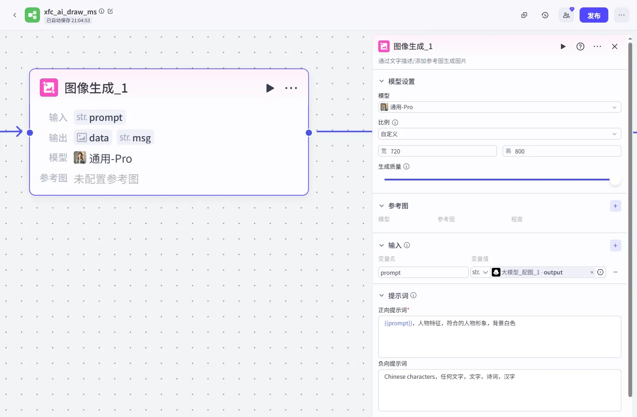637x417 pixels.
Task: Focus the 宽 width field
Action: coord(437,151)
